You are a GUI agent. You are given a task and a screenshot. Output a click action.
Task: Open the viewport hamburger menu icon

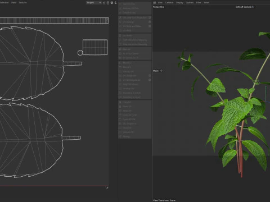tap(155, 3)
